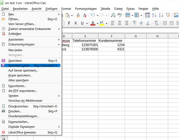Expand the Neu submenu

[31, 14]
